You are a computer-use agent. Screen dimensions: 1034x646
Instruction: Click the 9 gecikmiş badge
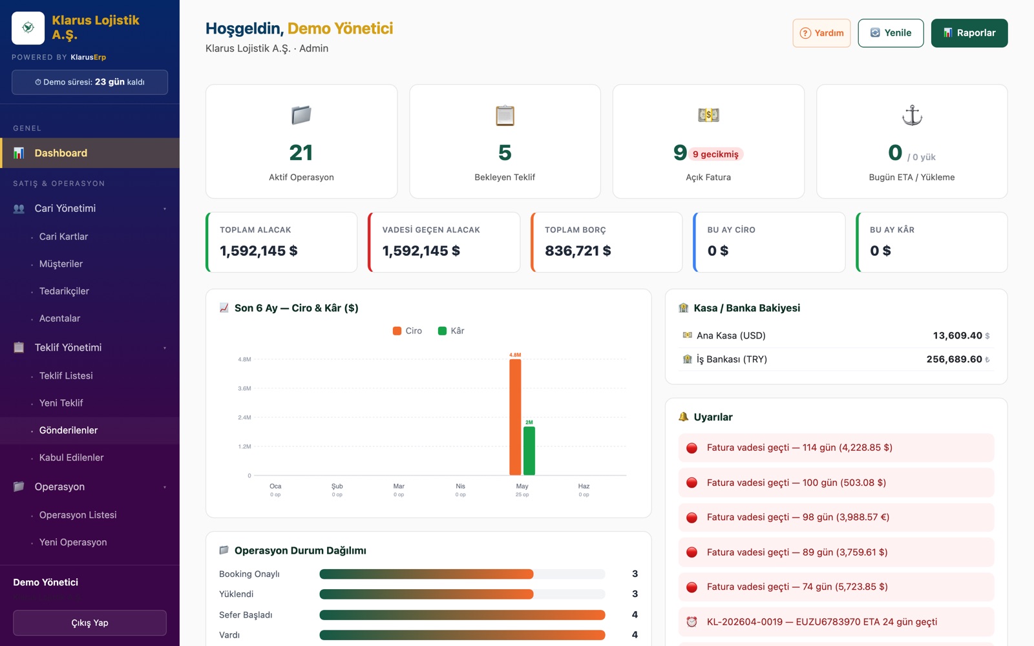click(x=715, y=154)
